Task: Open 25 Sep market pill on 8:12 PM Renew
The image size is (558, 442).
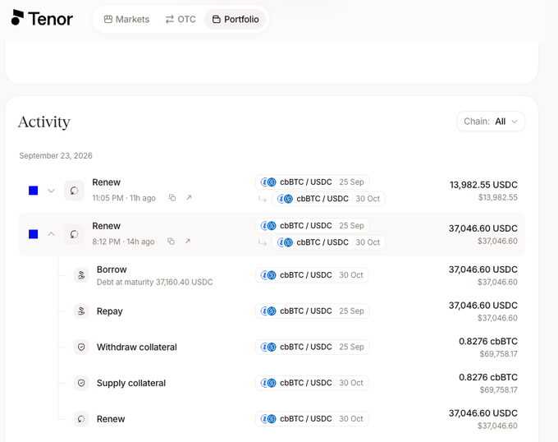Action: [312, 226]
